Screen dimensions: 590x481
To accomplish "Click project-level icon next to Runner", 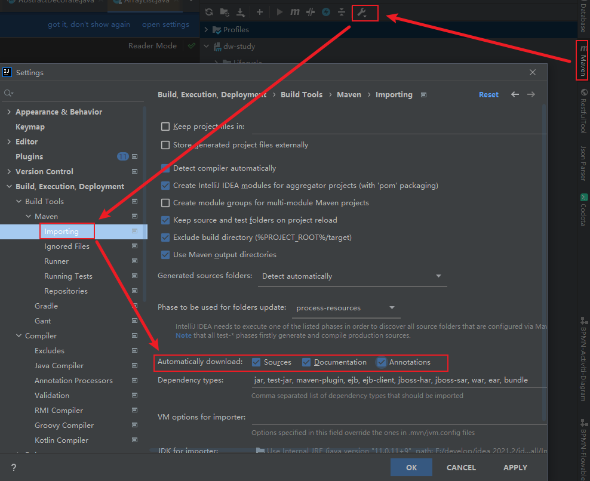I will pyautogui.click(x=135, y=261).
